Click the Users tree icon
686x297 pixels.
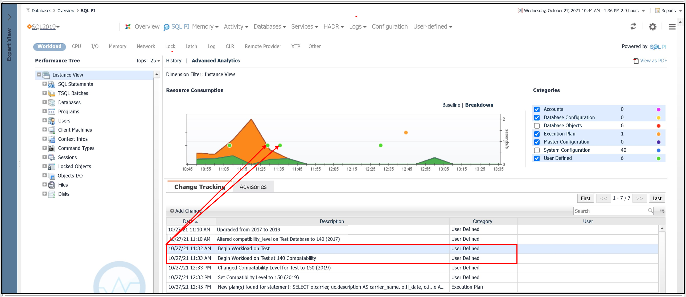51,121
